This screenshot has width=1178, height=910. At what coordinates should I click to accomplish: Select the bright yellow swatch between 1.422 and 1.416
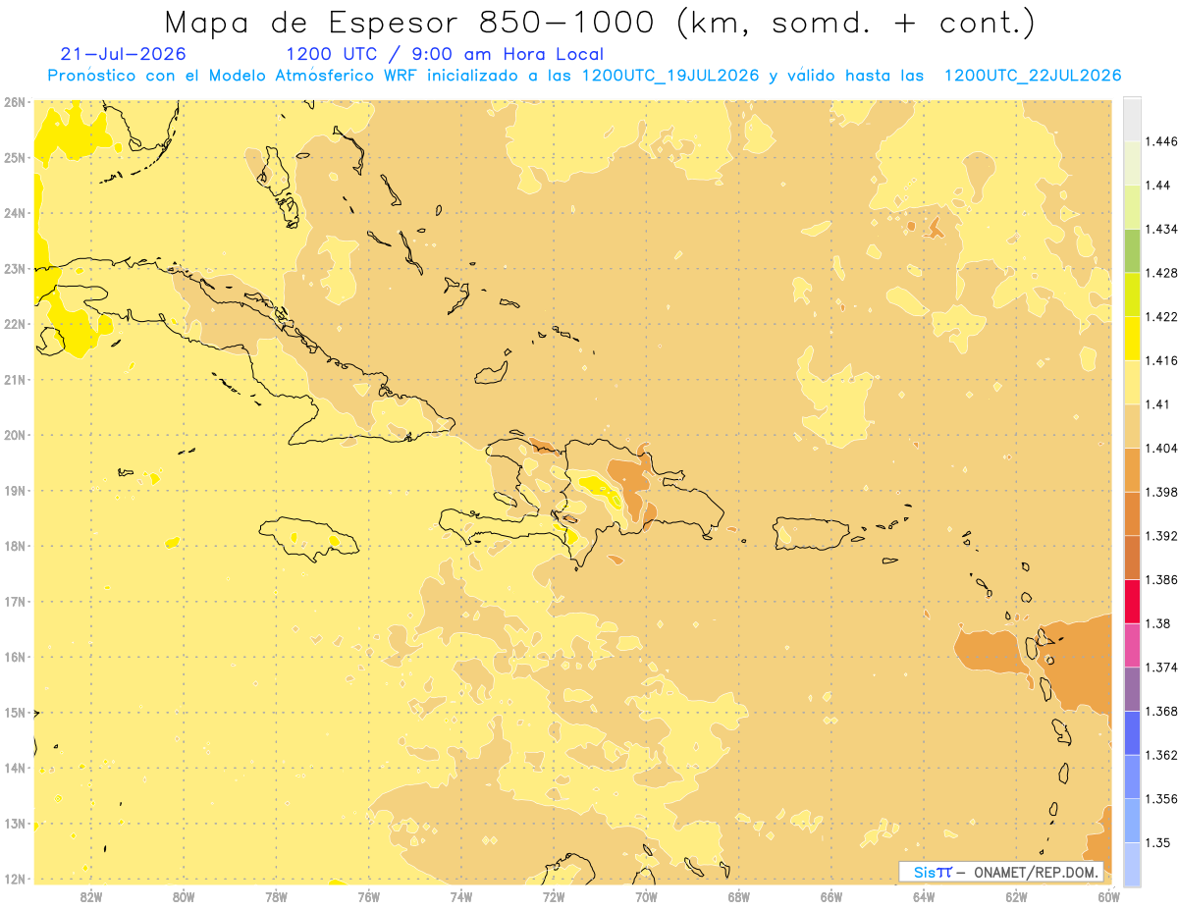(x=1132, y=339)
